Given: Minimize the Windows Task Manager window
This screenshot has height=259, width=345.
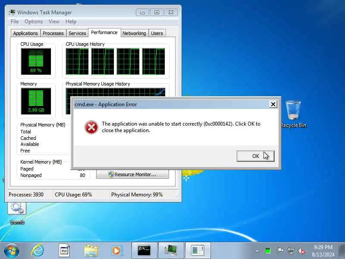Looking at the screenshot, I should (142, 13).
